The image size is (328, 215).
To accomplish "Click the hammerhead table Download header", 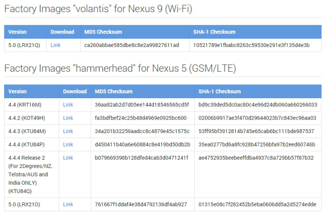I will [75, 92].
